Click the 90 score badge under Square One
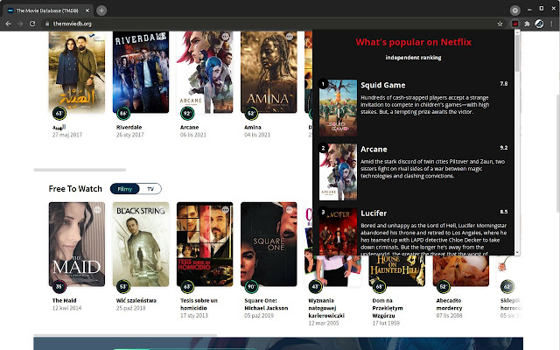The image size is (560, 350). [251, 287]
